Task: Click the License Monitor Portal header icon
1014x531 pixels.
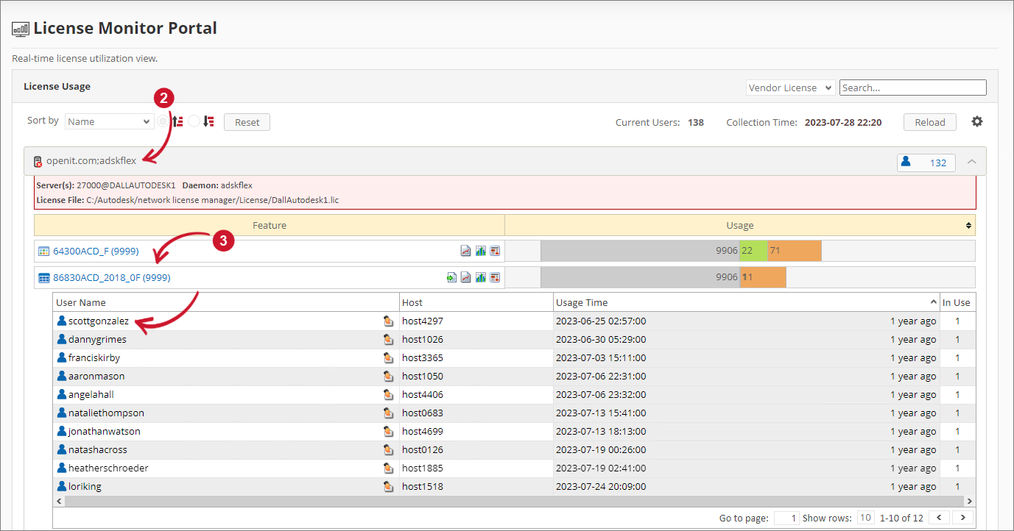Action: (x=21, y=29)
